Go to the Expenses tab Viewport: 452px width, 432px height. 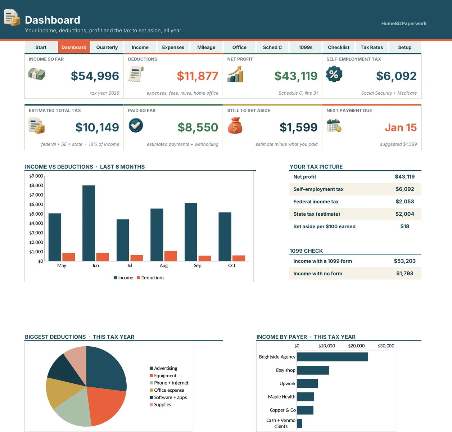pyautogui.click(x=173, y=47)
